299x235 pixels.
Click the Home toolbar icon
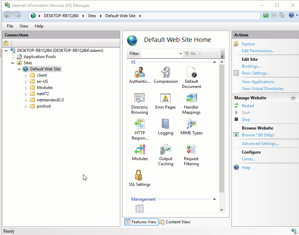282,15
